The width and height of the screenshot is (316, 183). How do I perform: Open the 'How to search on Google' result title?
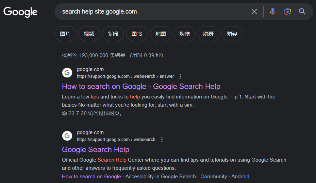pyautogui.click(x=141, y=86)
